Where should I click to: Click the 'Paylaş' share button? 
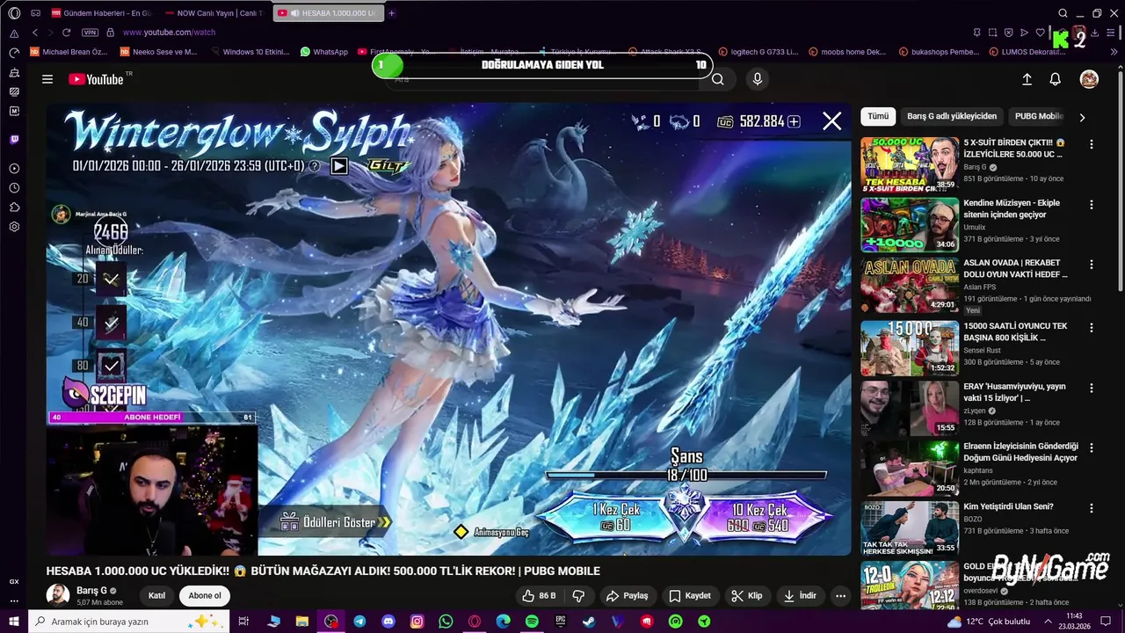(x=627, y=595)
